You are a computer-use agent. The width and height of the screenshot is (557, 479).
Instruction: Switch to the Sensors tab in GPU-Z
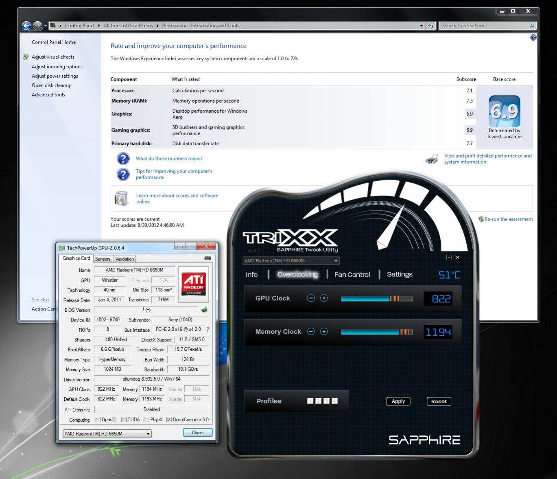pos(103,259)
